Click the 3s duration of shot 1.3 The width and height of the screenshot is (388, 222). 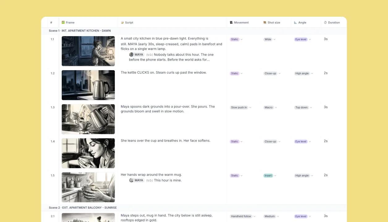pyautogui.click(x=326, y=107)
